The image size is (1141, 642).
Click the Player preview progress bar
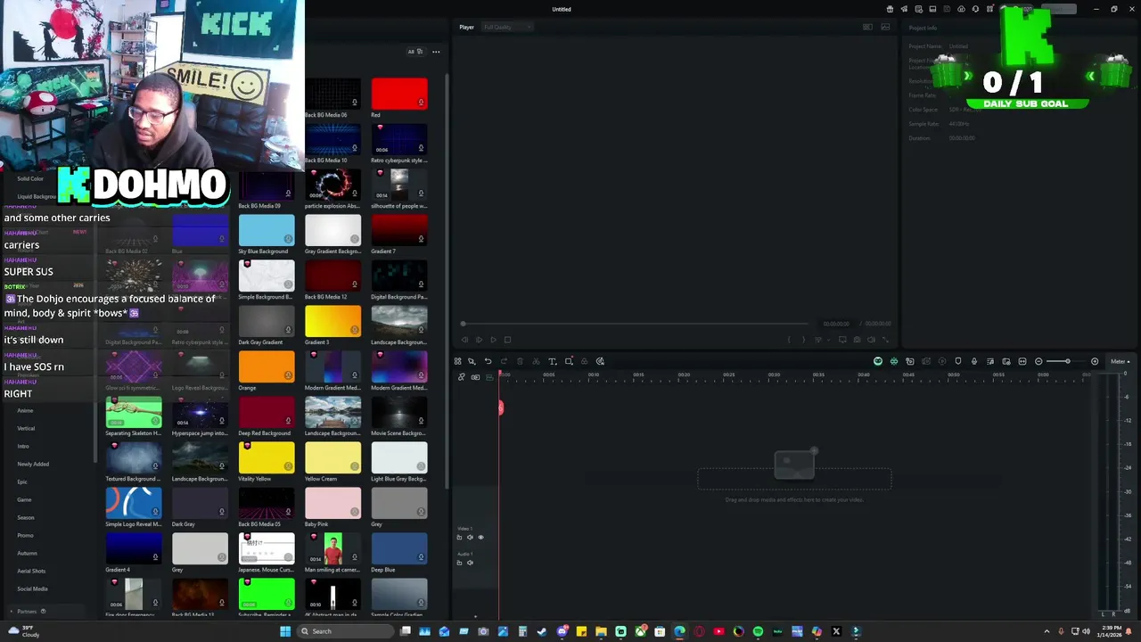[x=635, y=324]
